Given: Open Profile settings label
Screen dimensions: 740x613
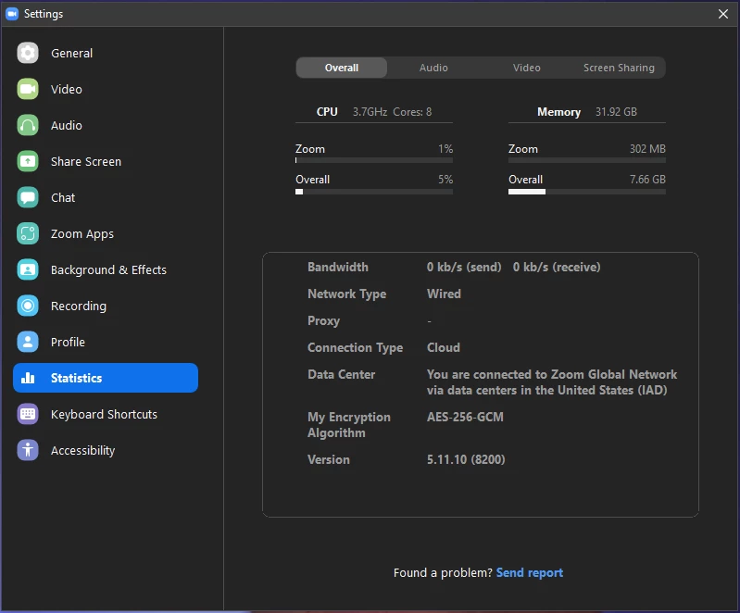Looking at the screenshot, I should 68,342.
